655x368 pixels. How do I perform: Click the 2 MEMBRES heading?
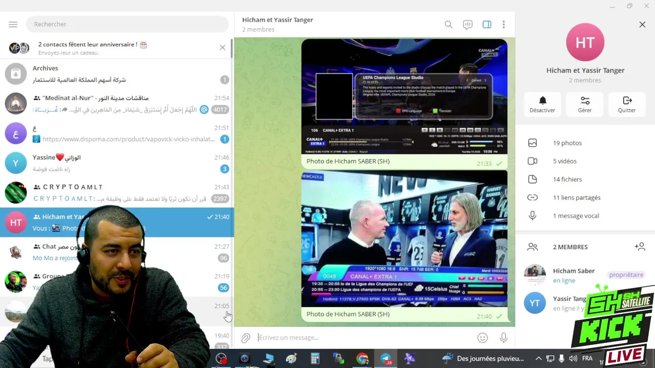point(570,247)
